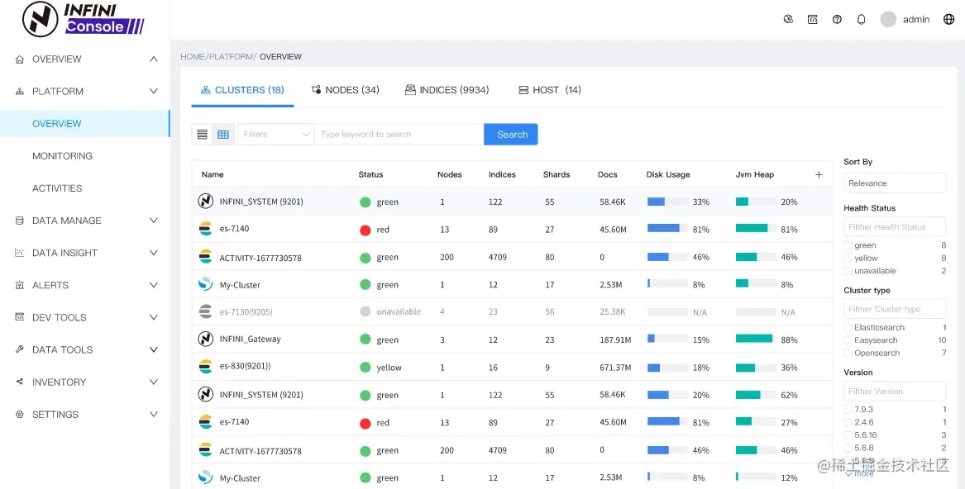Click INFINI_Gateway 88% Jvm Heap bar
The width and height of the screenshot is (965, 489).
tap(756, 339)
